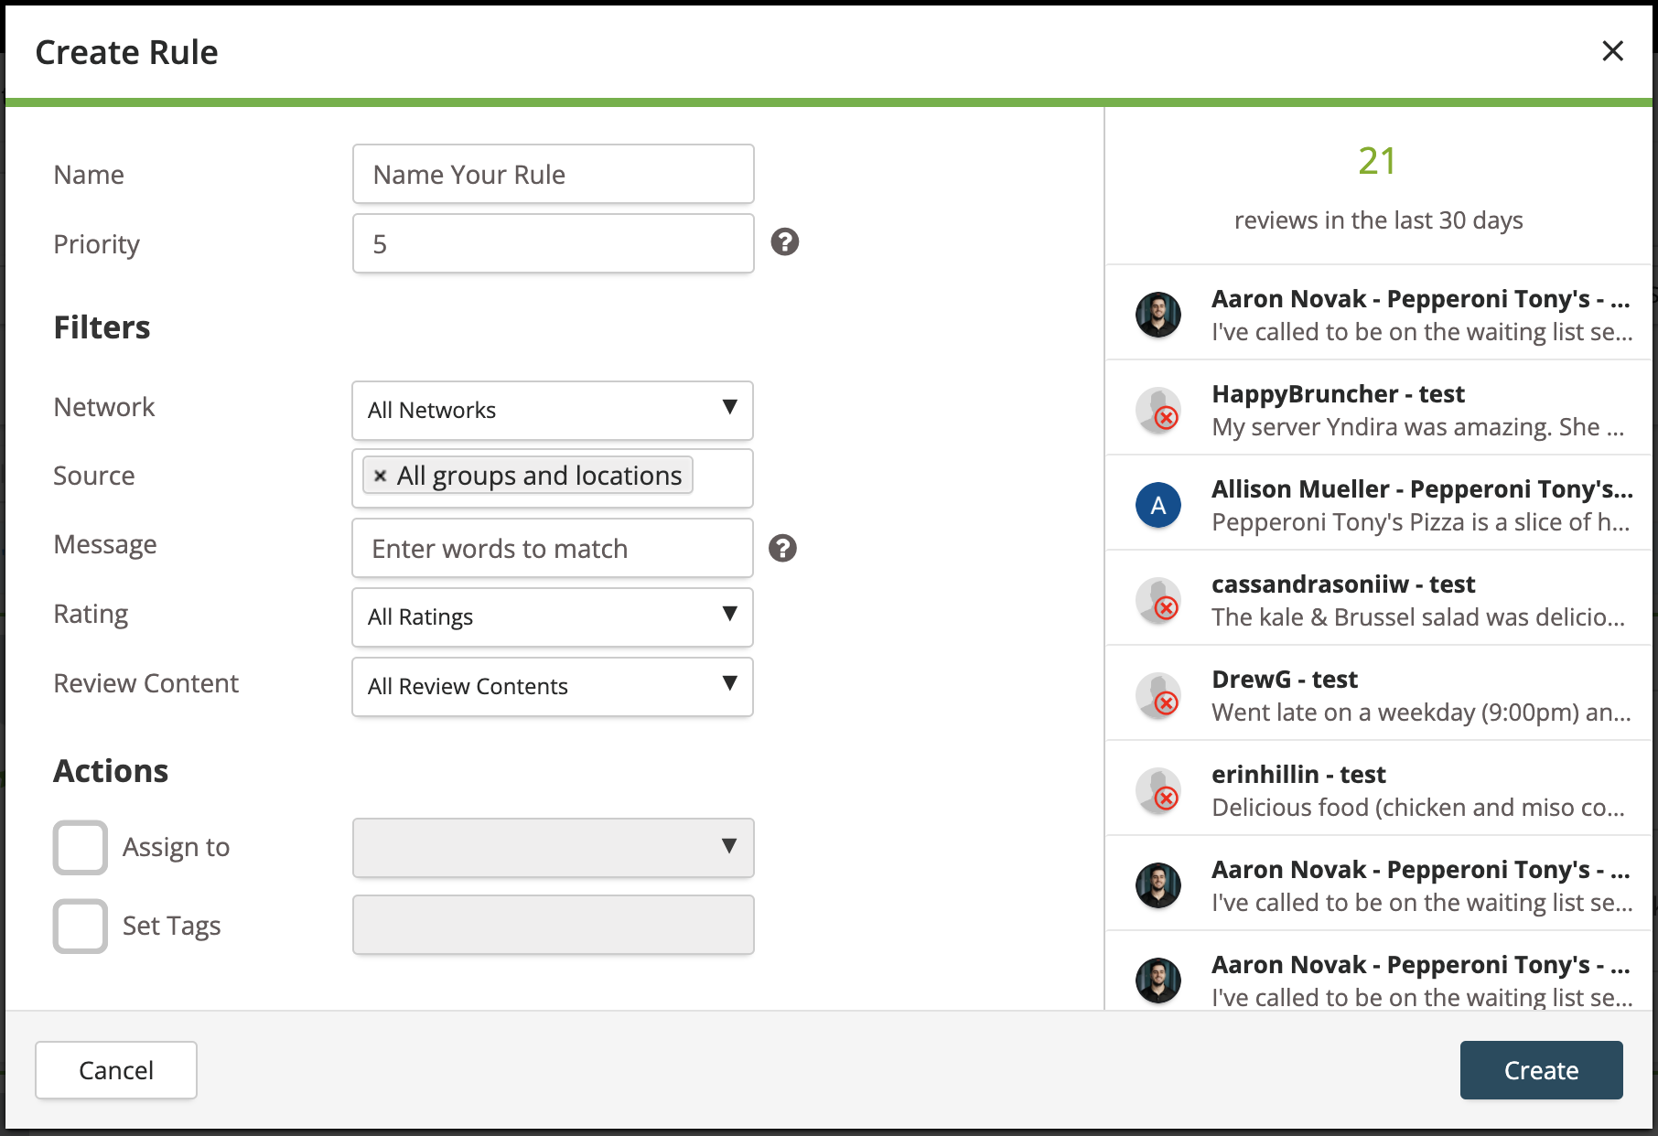Click the Create button
The image size is (1658, 1136).
[1541, 1070]
